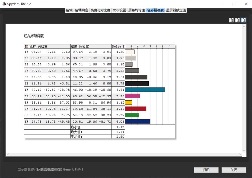The image size is (252, 178).
Task: Select the zoom in magnifier icon
Action: (x=231, y=20)
